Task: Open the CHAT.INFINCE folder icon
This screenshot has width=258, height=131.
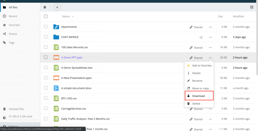Action: click(x=56, y=37)
